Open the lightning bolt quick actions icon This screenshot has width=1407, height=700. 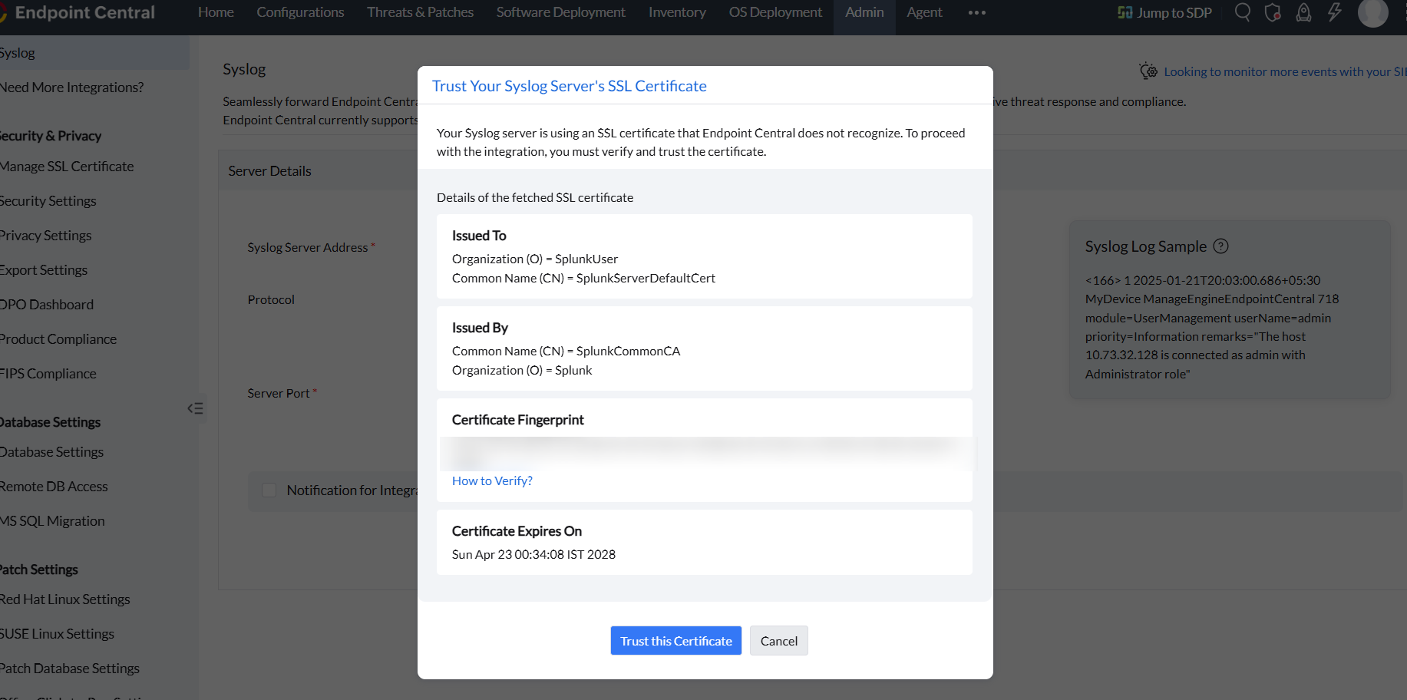(1335, 12)
